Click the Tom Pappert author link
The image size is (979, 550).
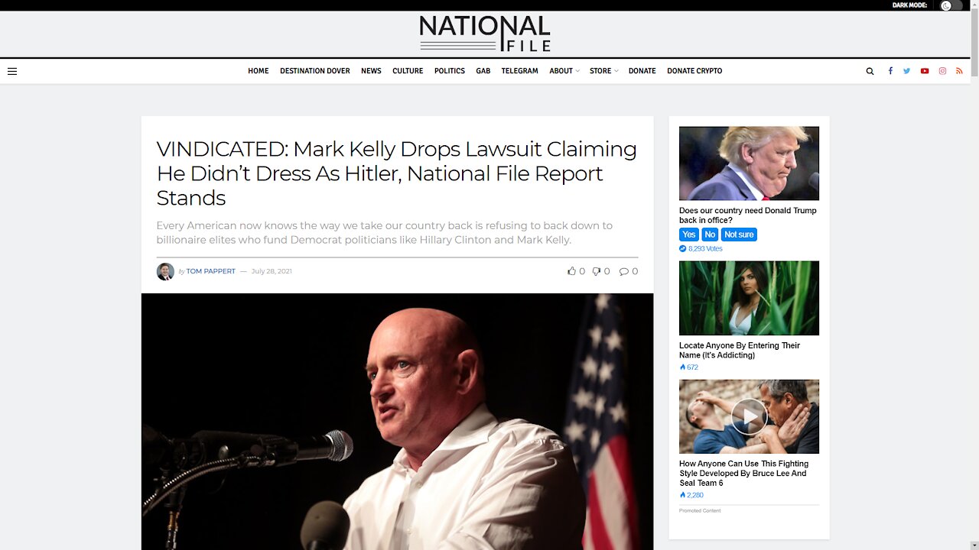click(x=210, y=271)
